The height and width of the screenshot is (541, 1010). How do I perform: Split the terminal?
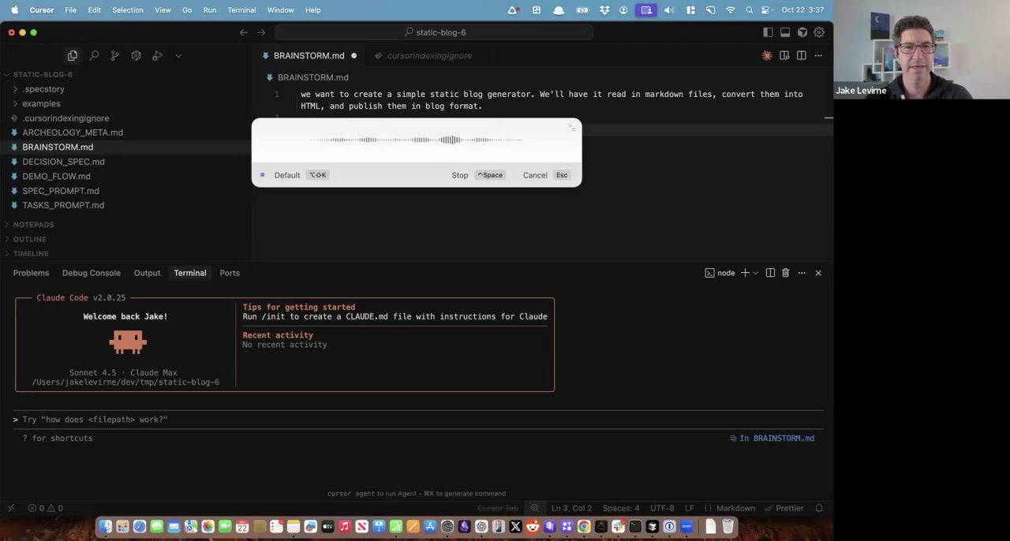click(770, 273)
